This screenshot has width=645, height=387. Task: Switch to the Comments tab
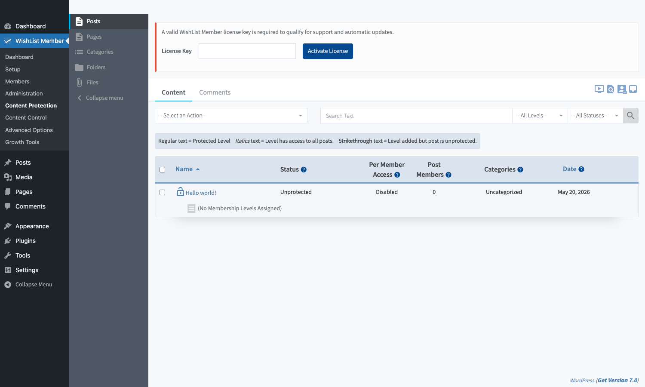pyautogui.click(x=215, y=92)
